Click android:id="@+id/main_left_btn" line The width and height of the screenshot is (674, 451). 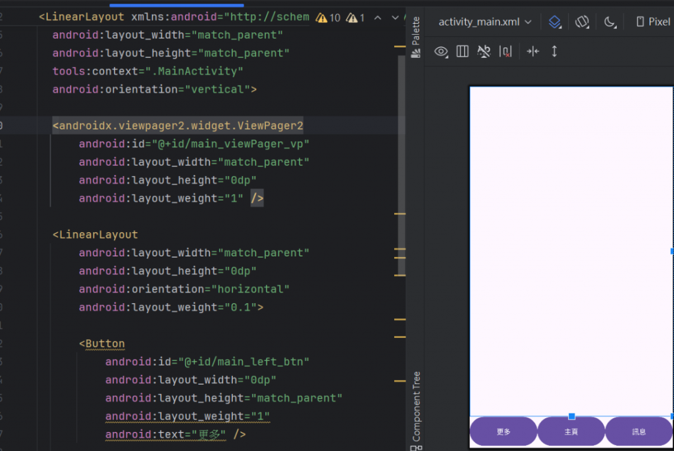(207, 362)
